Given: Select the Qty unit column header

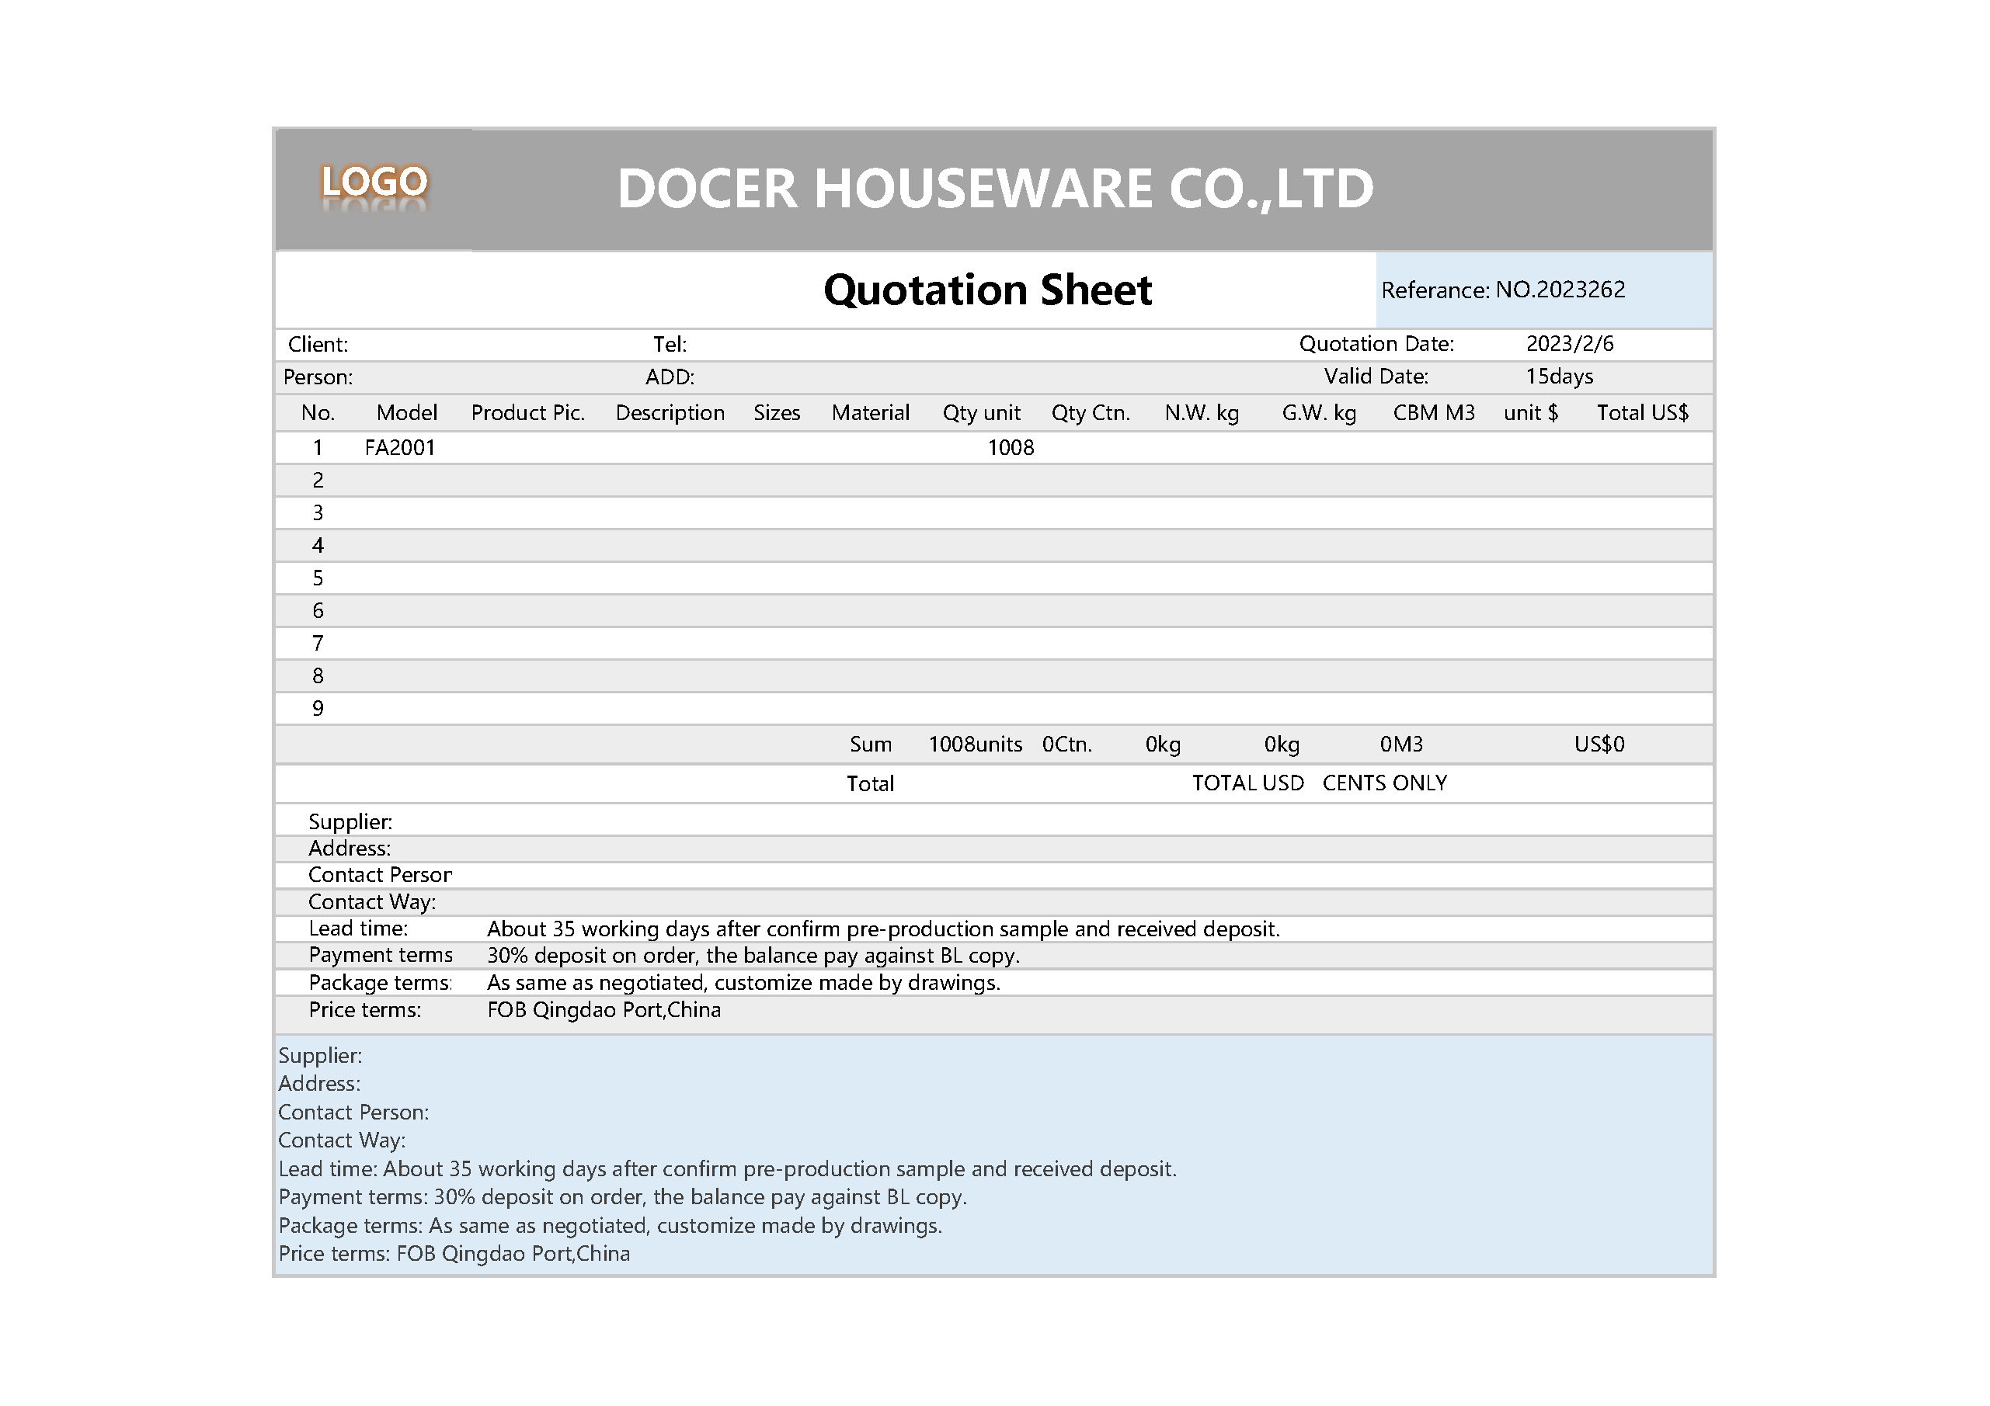Looking at the screenshot, I should coord(981,413).
